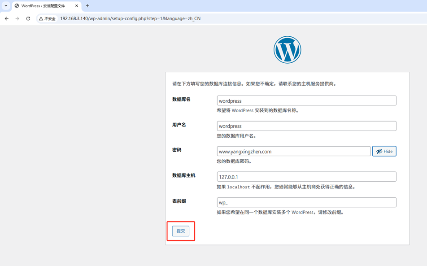
Task: Click the 数据库名 label
Action: (181, 100)
